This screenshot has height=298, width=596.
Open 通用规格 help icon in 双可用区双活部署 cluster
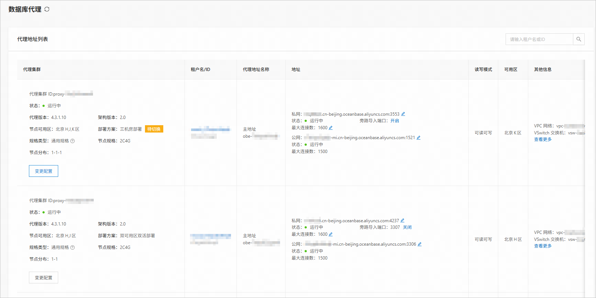[72, 247]
